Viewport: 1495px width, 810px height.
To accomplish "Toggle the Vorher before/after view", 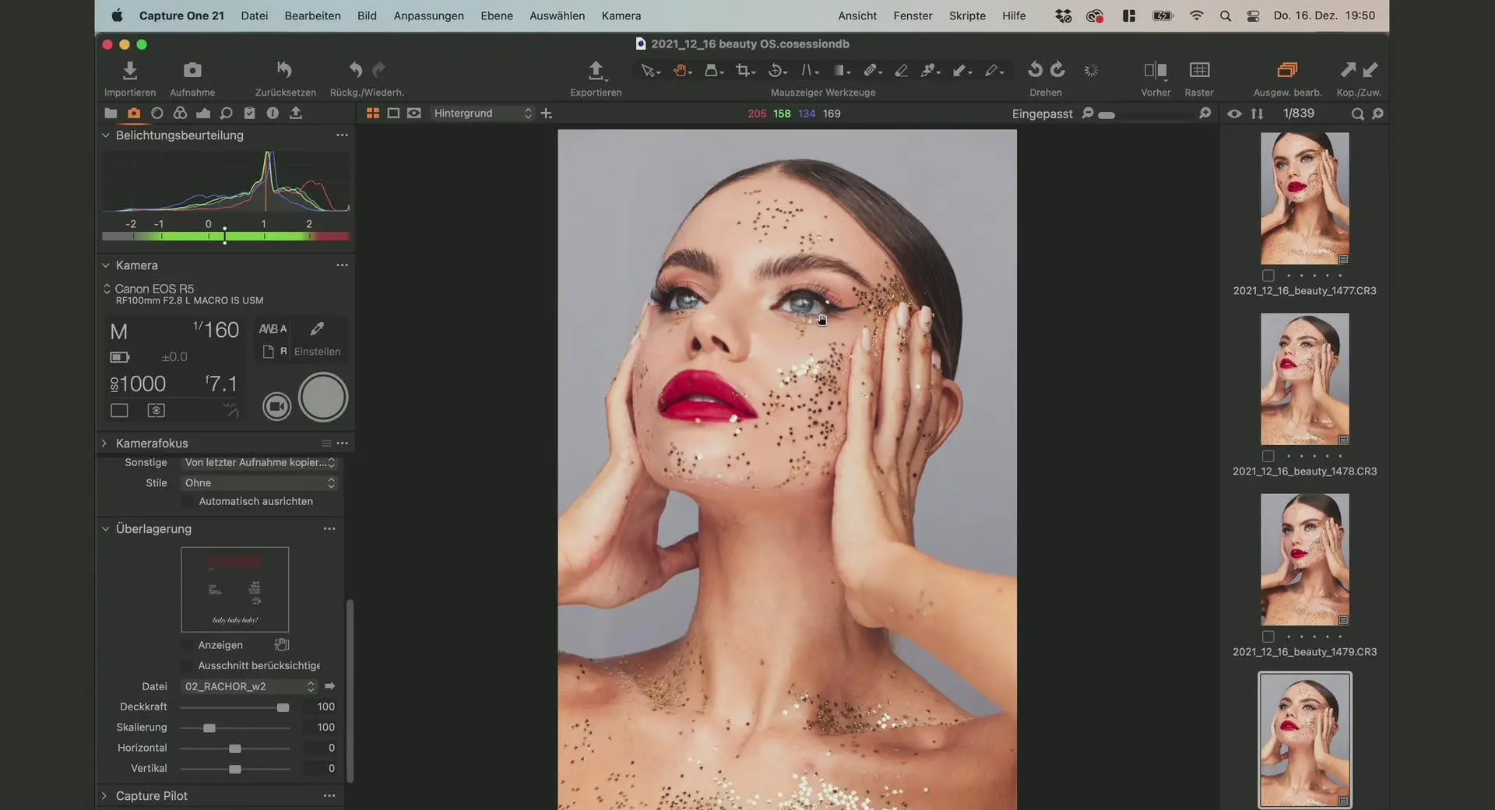I will (1156, 71).
